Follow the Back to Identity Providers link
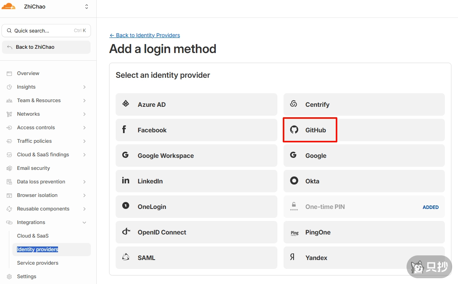 coord(145,35)
